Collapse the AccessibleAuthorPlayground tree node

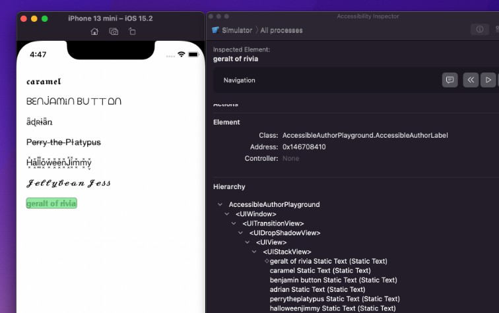click(x=220, y=205)
